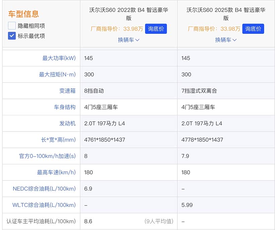Open the 官方0-100km/h加速(s) row label
The height and width of the screenshot is (230, 275).
pos(47,156)
